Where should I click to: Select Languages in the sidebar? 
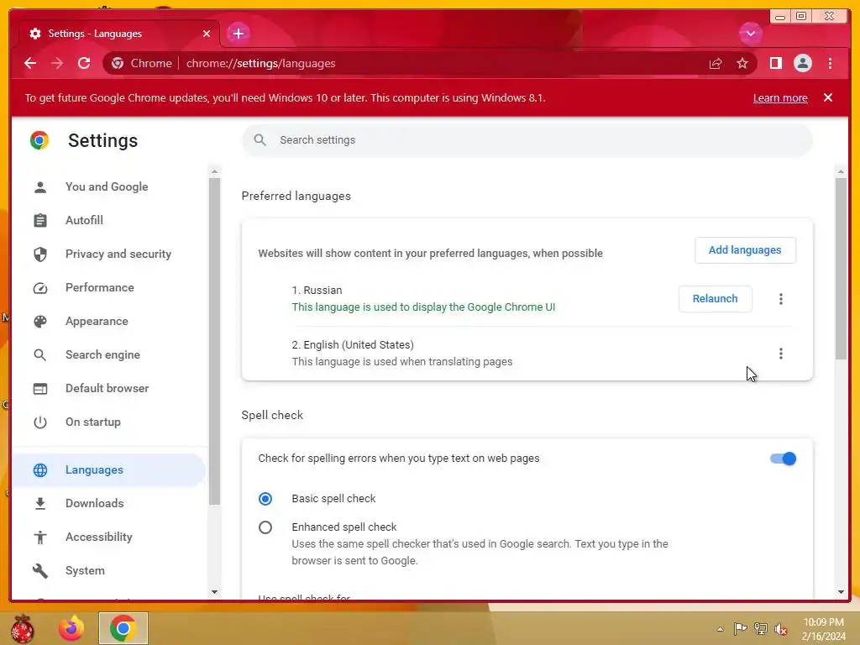(108, 470)
